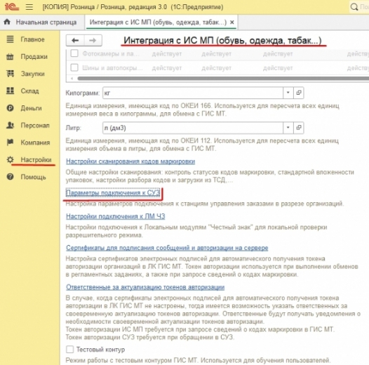Viewport: 369px width, 365px height.
Task: Open the Склад section
Action: point(29,91)
